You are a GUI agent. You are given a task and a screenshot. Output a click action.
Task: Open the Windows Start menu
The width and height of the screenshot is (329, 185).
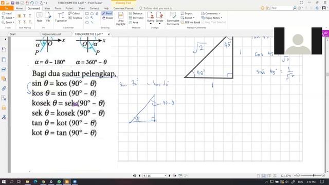4,181
